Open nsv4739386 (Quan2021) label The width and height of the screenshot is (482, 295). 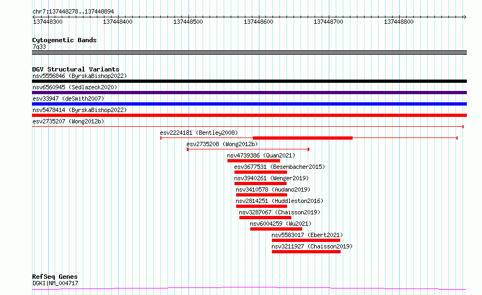(261, 155)
